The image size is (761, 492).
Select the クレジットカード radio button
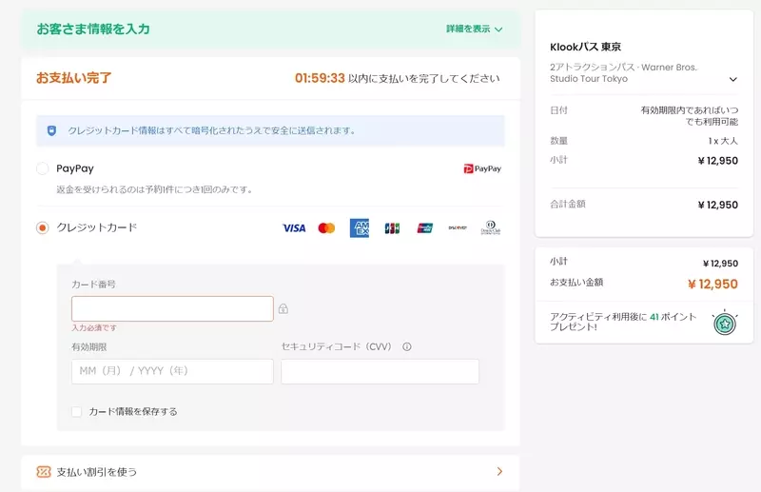[42, 228]
